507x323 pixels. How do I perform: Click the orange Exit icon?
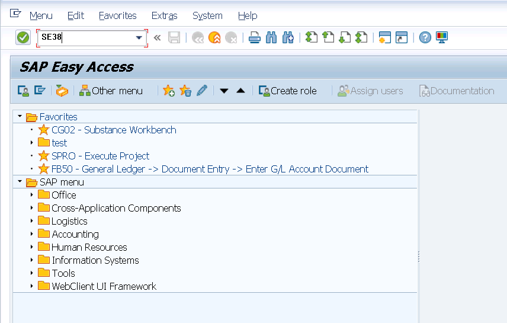(x=214, y=37)
